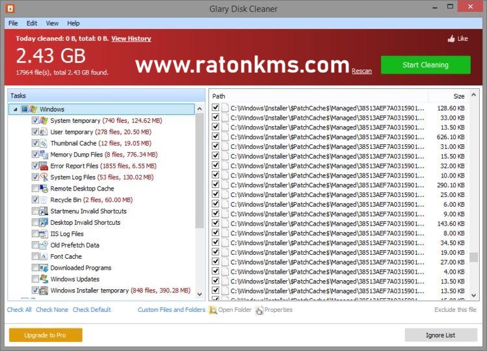Click the Properties icon

click(259, 310)
